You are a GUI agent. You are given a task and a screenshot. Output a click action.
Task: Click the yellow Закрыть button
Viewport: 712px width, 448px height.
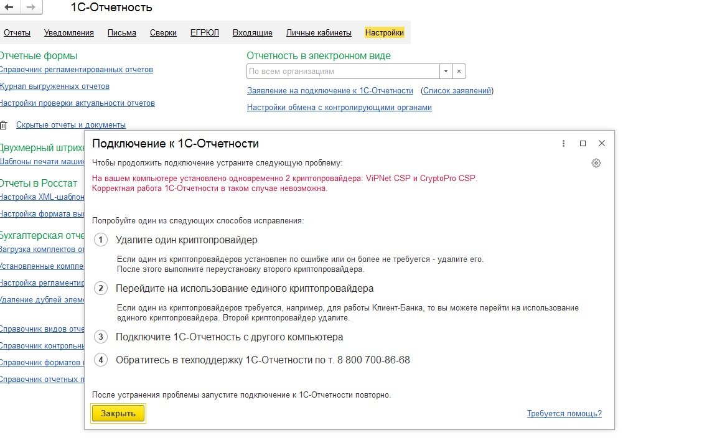(x=118, y=414)
